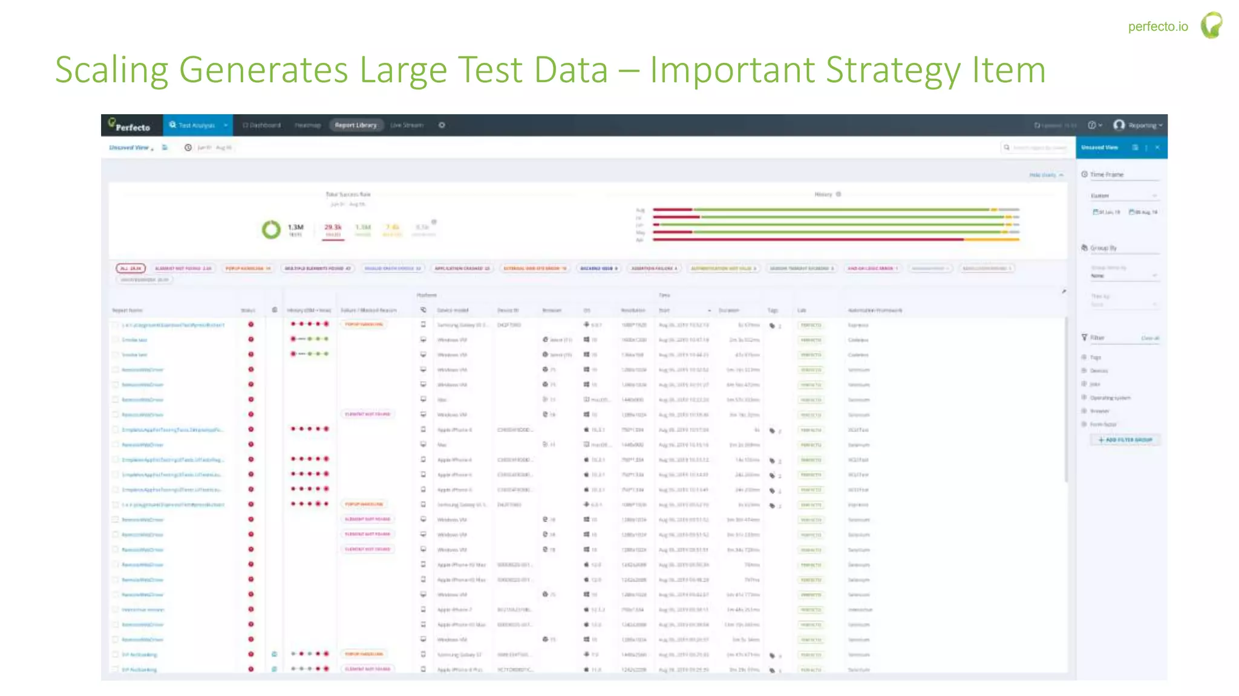Click the user avatar icon next to Reporting

tap(1119, 124)
